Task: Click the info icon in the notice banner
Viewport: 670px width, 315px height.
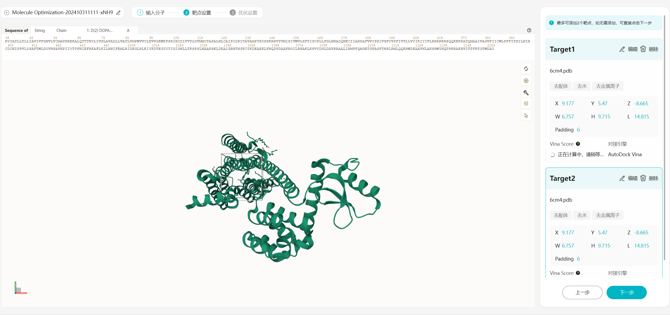Action: (551, 23)
